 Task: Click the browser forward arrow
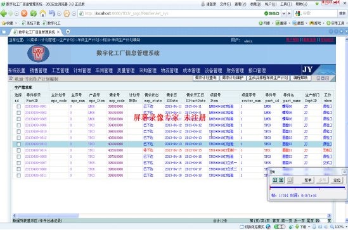11,13
